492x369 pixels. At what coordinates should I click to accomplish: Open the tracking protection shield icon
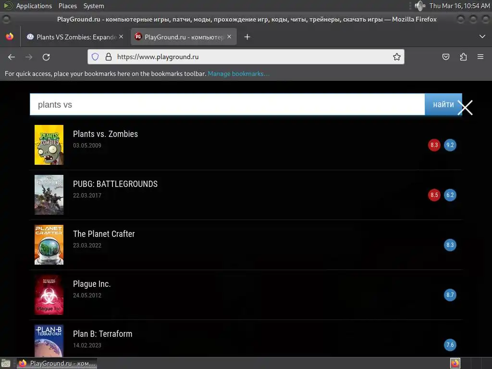(95, 57)
